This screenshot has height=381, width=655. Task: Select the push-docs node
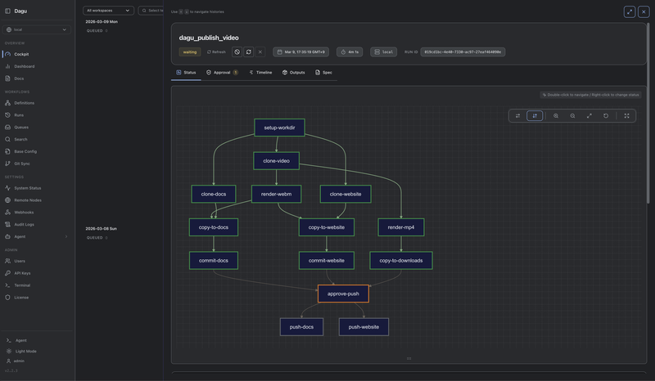[x=301, y=327]
